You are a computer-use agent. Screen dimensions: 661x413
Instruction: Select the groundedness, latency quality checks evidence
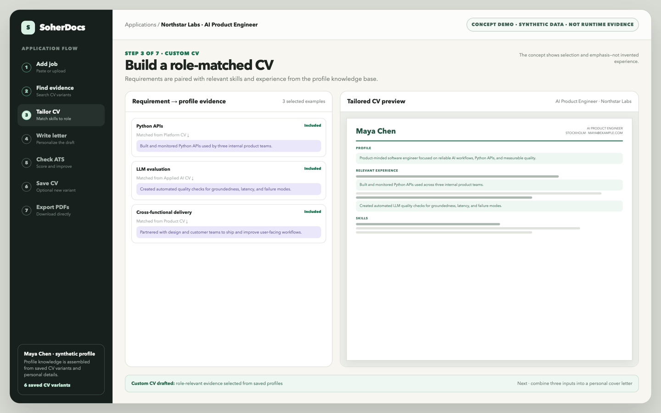[x=229, y=189]
